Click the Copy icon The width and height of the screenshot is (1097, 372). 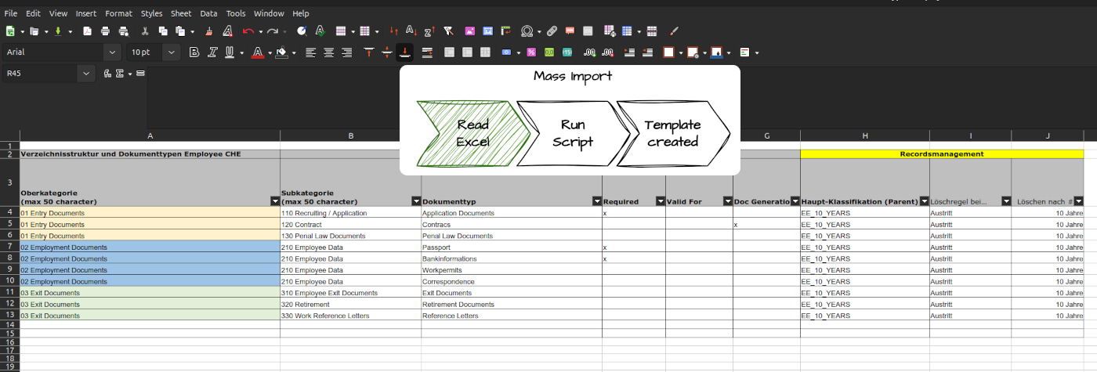(163, 31)
